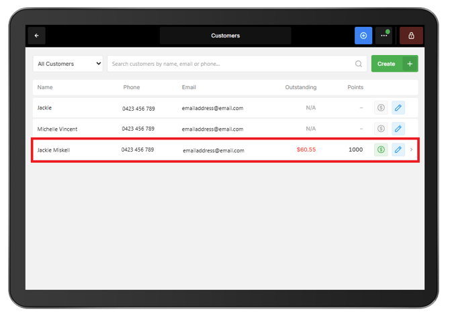This screenshot has height=320, width=450.
Task: Click Michelle Vincent's email address
Action: [212, 129]
